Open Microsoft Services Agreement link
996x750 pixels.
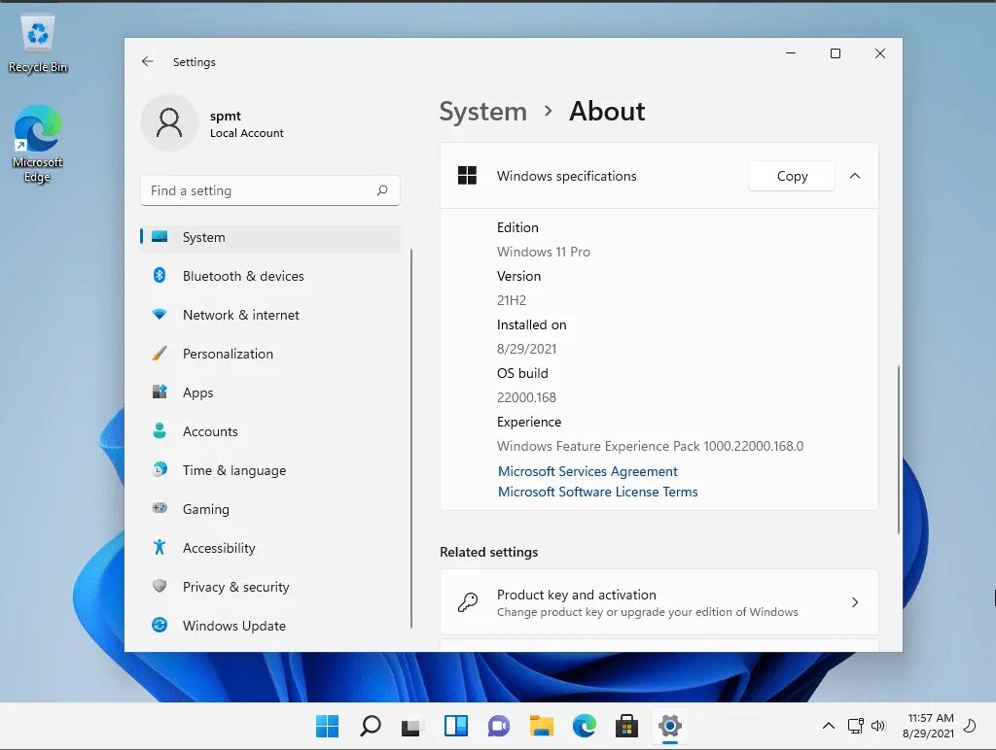(587, 471)
